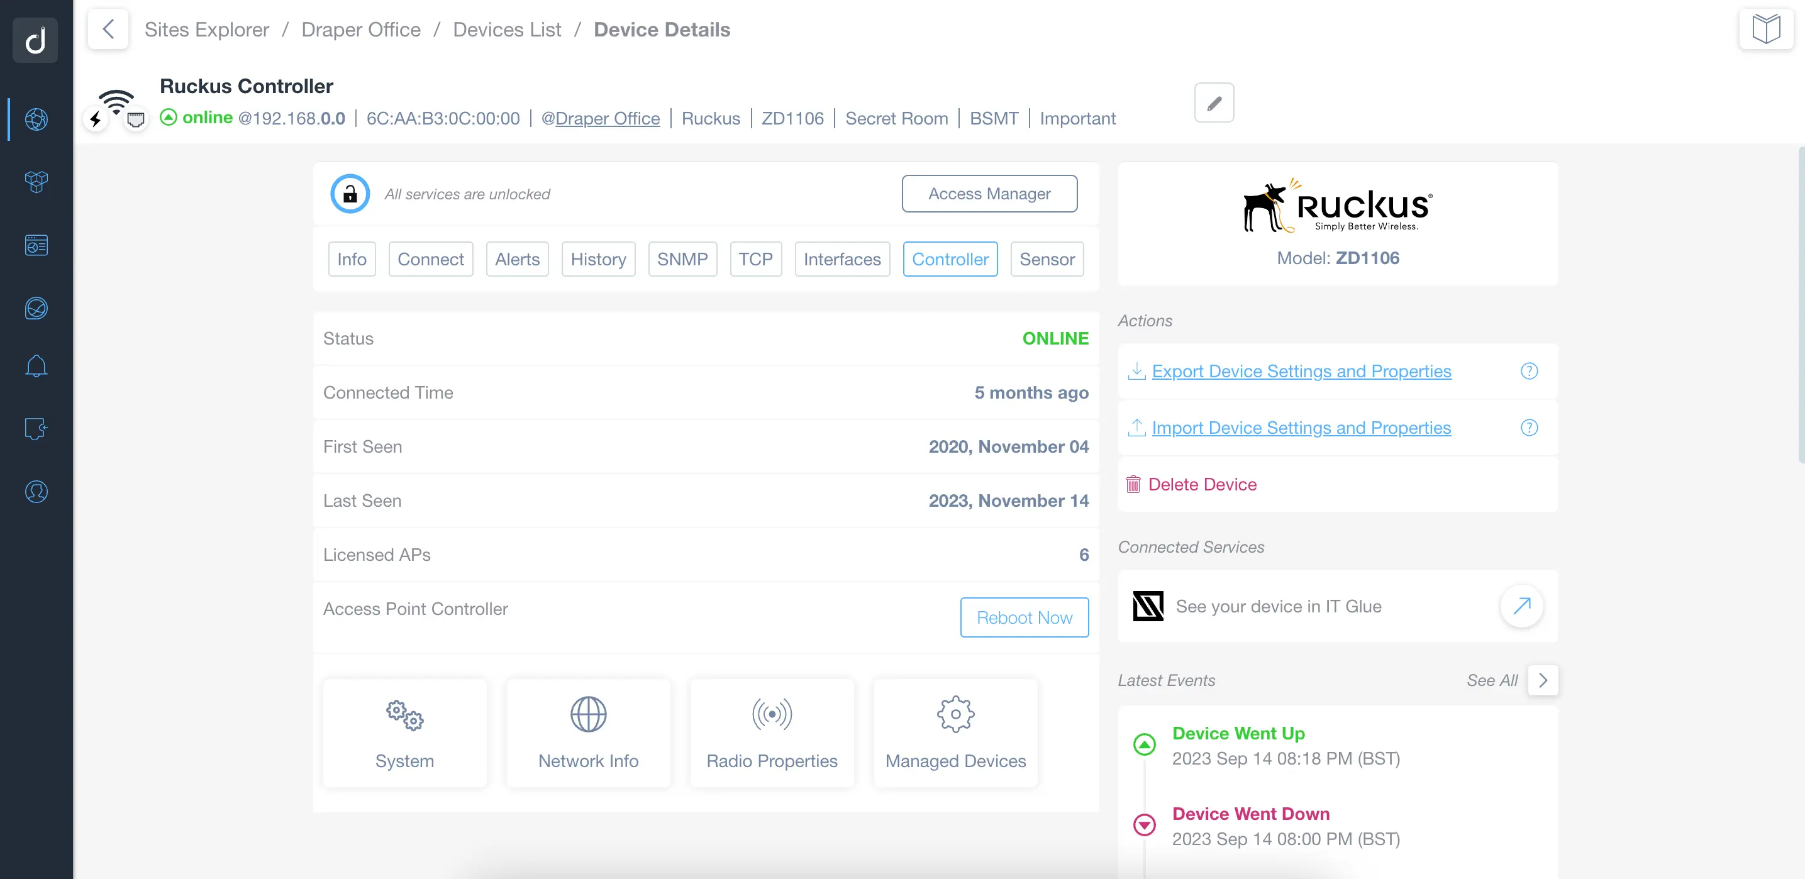Open the Managed Devices card
The height and width of the screenshot is (879, 1805).
click(x=955, y=733)
